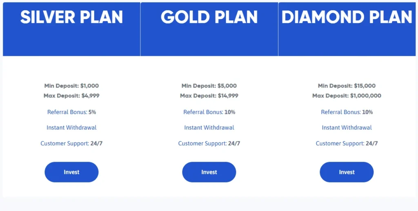Select Diamond Plan's Instant Withdrawal text
Viewport: 418px width, 211px height.
347,127
